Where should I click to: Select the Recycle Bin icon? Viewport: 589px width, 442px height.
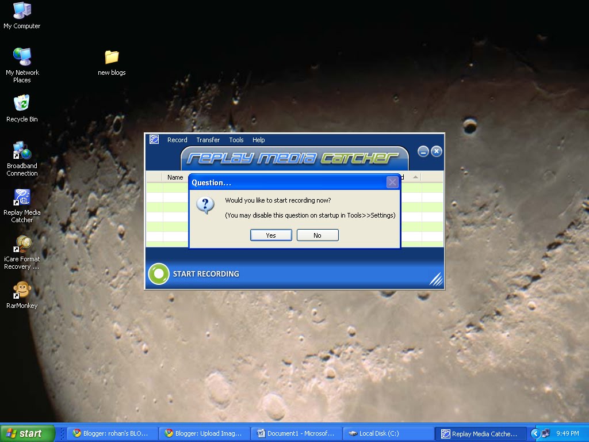pyautogui.click(x=22, y=109)
